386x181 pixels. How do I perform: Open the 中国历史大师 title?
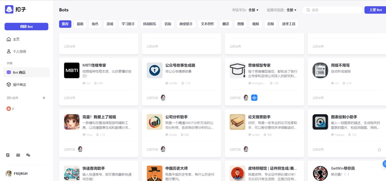[176, 168]
